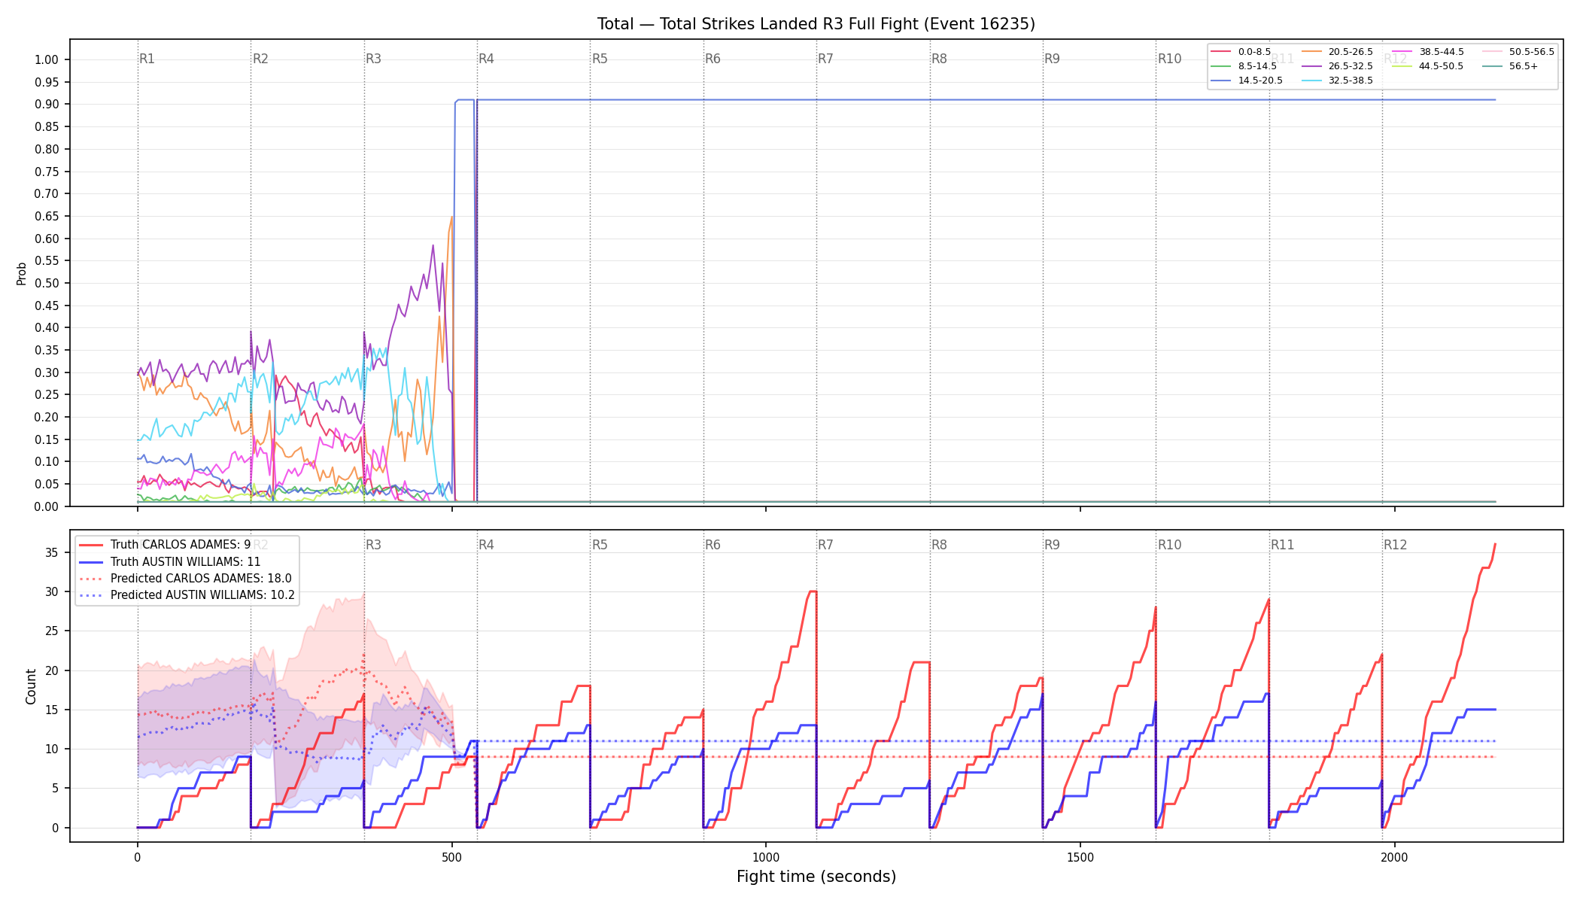
Task: Click the 26.5-32.5 legend line sample
Action: [x=1311, y=66]
